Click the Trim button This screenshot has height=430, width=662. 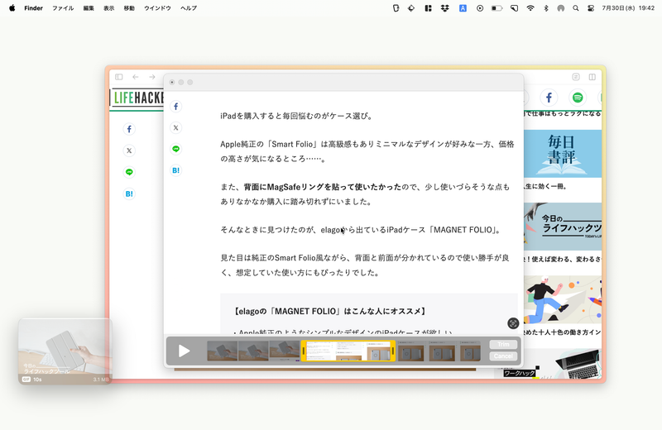[x=502, y=345]
